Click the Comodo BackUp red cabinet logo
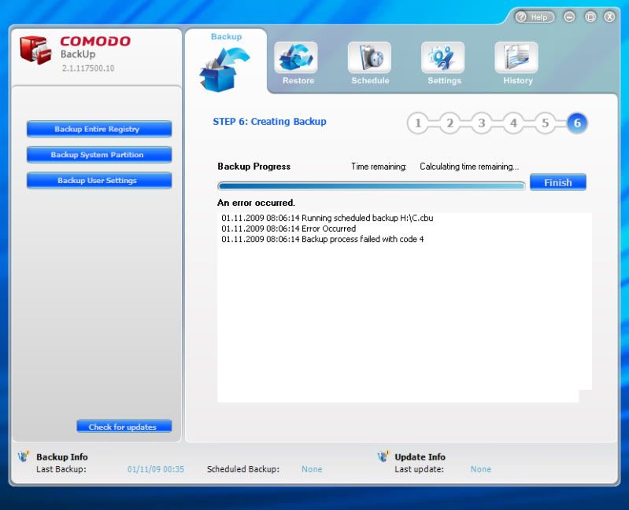The height and width of the screenshot is (510, 629). [x=35, y=50]
